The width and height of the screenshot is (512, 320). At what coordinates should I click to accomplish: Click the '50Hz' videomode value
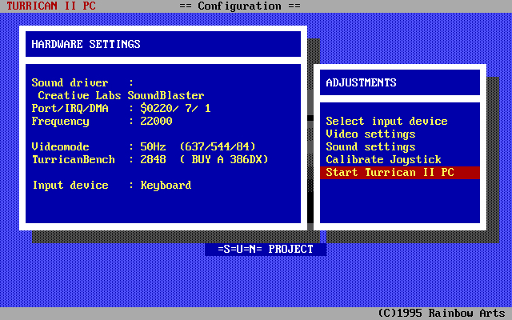[x=153, y=146]
